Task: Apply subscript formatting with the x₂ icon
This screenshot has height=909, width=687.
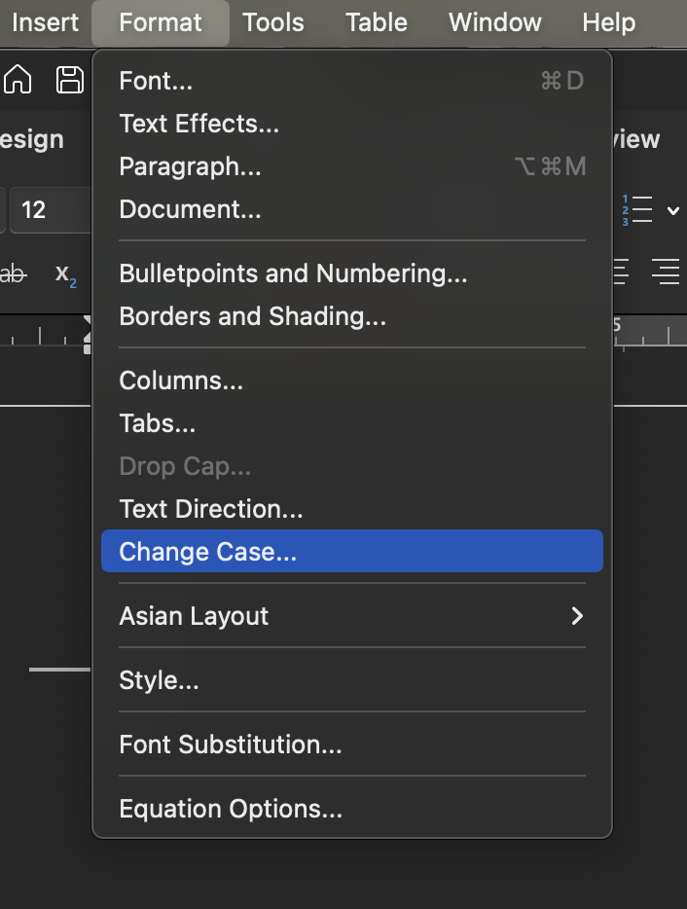Action: [x=65, y=274]
